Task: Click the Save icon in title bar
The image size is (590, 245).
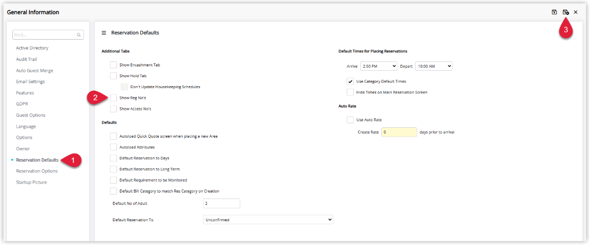Action: [x=554, y=12]
